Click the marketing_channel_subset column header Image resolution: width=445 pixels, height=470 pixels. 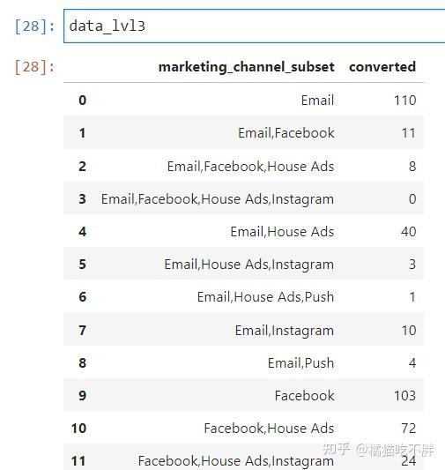click(246, 67)
